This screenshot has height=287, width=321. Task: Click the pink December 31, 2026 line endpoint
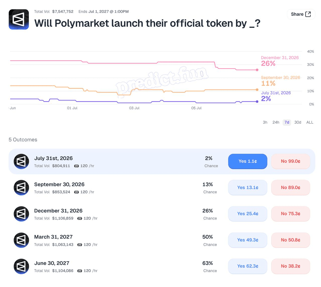click(x=257, y=70)
